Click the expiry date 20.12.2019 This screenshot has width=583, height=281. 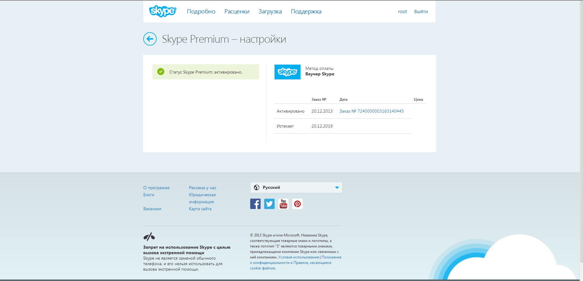click(322, 126)
